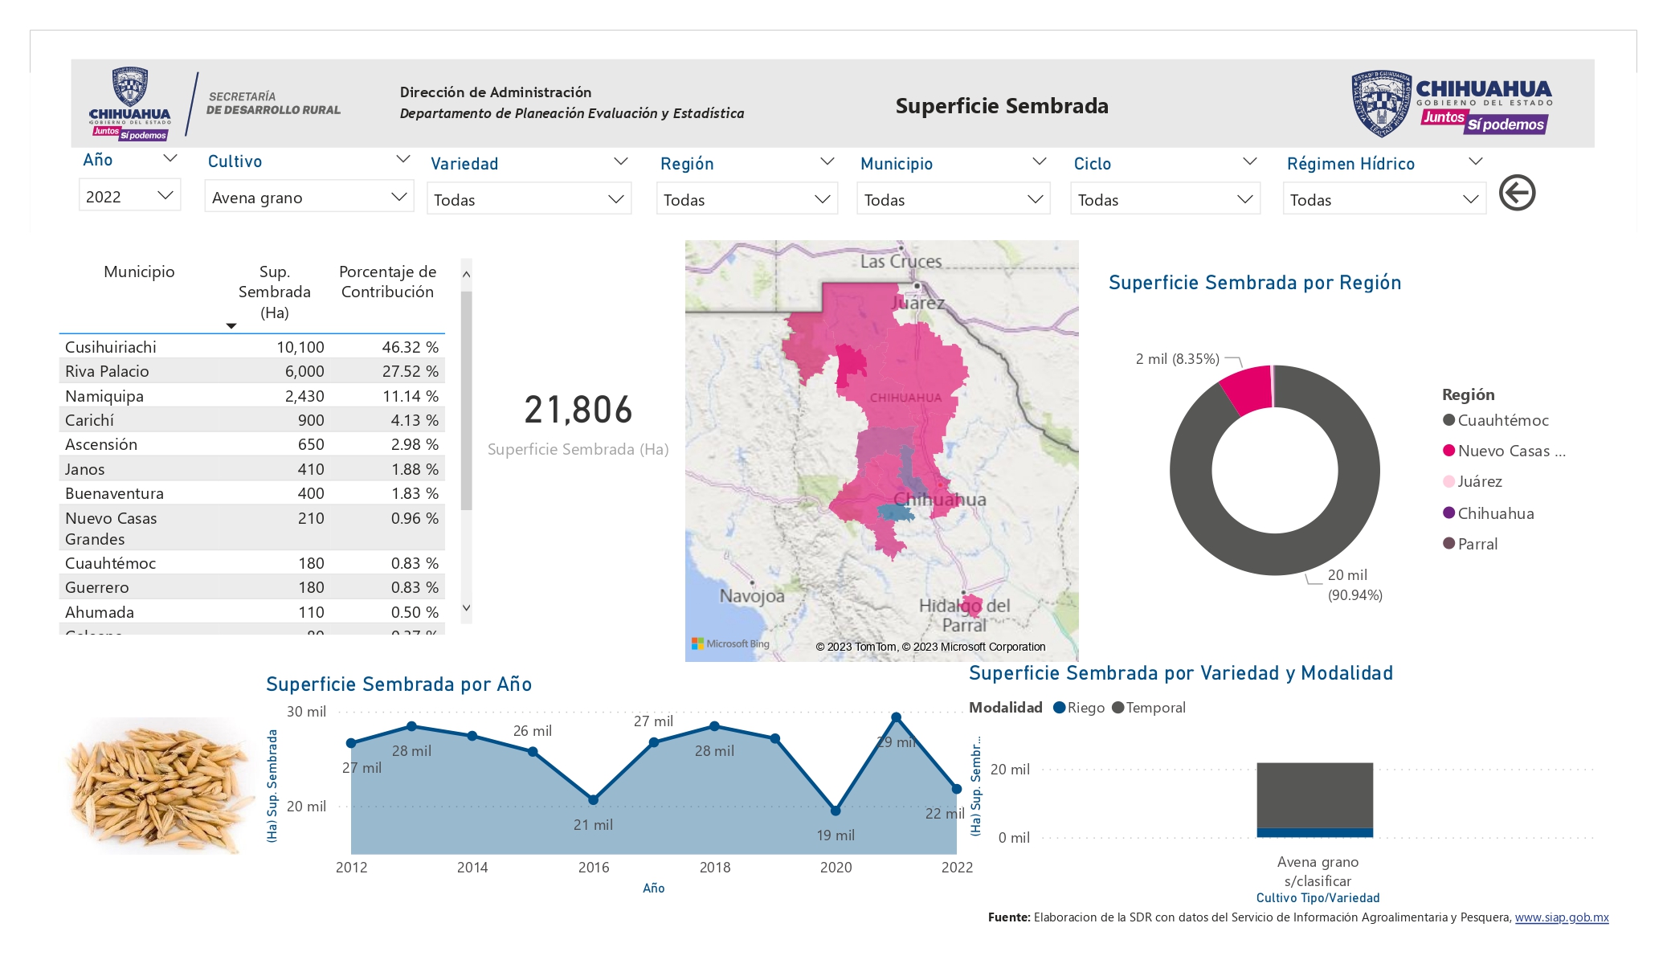The height and width of the screenshot is (964, 1667).
Task: Click the pink Hidalgo del Parral map region
Action: tap(972, 605)
